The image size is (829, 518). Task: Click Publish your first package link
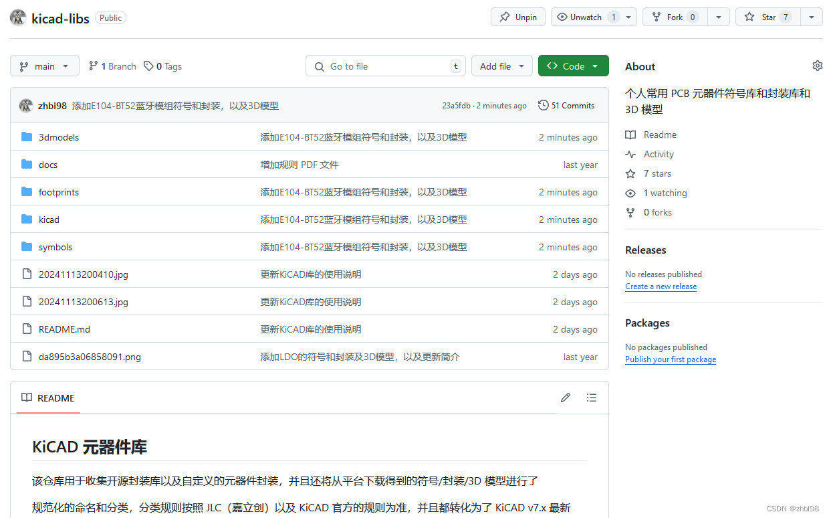(670, 359)
